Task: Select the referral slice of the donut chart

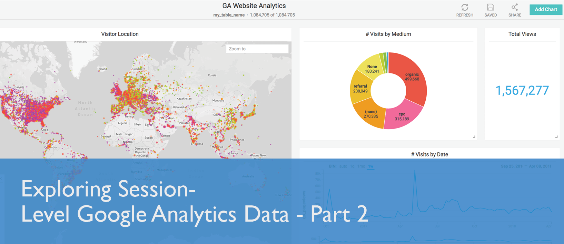Action: click(360, 89)
